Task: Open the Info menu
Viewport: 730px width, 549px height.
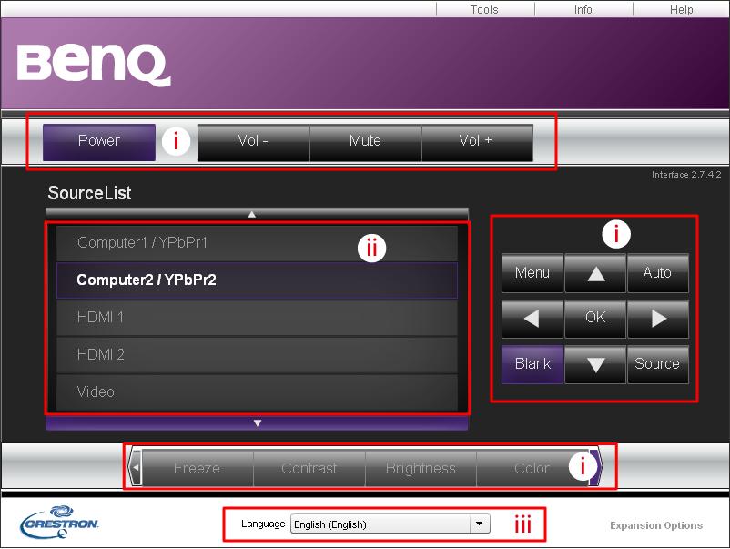Action: click(583, 9)
